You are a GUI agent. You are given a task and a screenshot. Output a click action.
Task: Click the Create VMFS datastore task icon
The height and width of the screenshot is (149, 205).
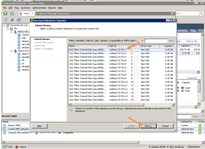pyautogui.click(x=5, y=129)
